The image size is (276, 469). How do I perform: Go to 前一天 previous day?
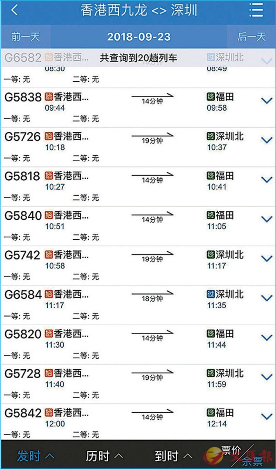[x=26, y=37]
